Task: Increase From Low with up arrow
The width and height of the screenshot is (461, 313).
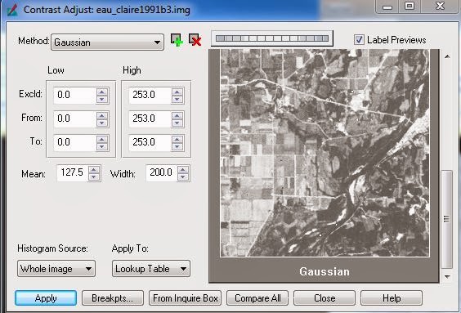Action: pyautogui.click(x=102, y=115)
